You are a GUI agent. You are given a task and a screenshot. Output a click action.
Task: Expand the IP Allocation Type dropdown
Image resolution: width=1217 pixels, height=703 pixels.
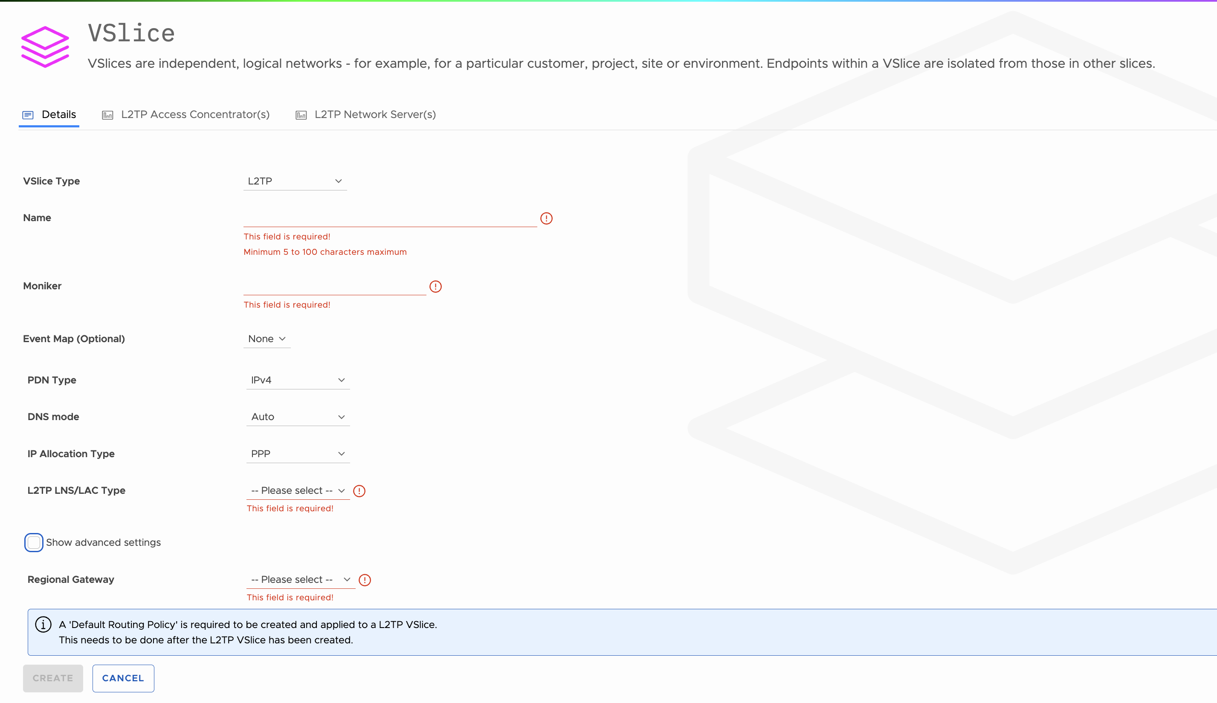298,454
